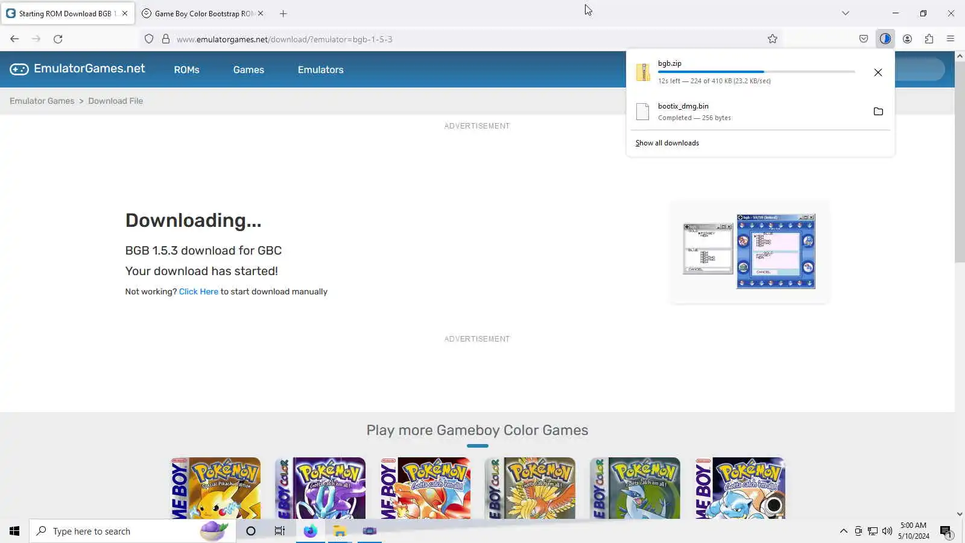
Task: Bookmark this page with the star
Action: pos(773,39)
